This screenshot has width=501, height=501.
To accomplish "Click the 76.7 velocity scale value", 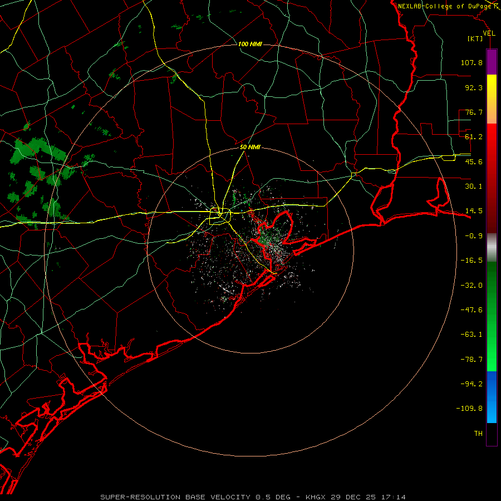I will [x=474, y=112].
